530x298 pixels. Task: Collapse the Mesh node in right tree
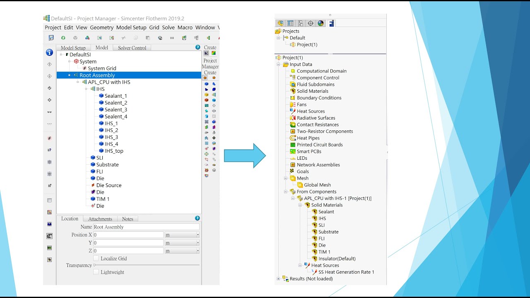[x=286, y=178]
